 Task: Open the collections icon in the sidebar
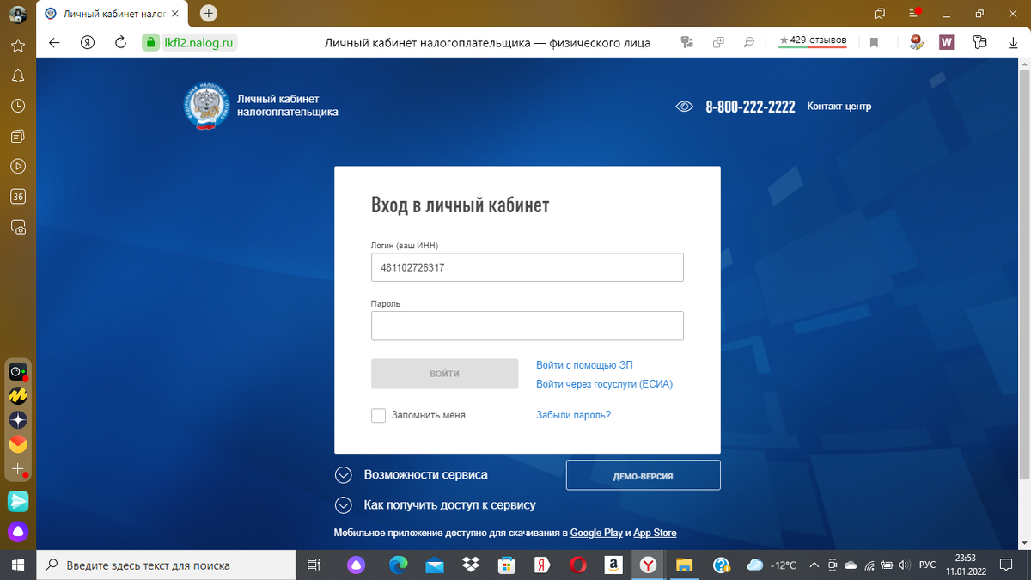click(17, 136)
